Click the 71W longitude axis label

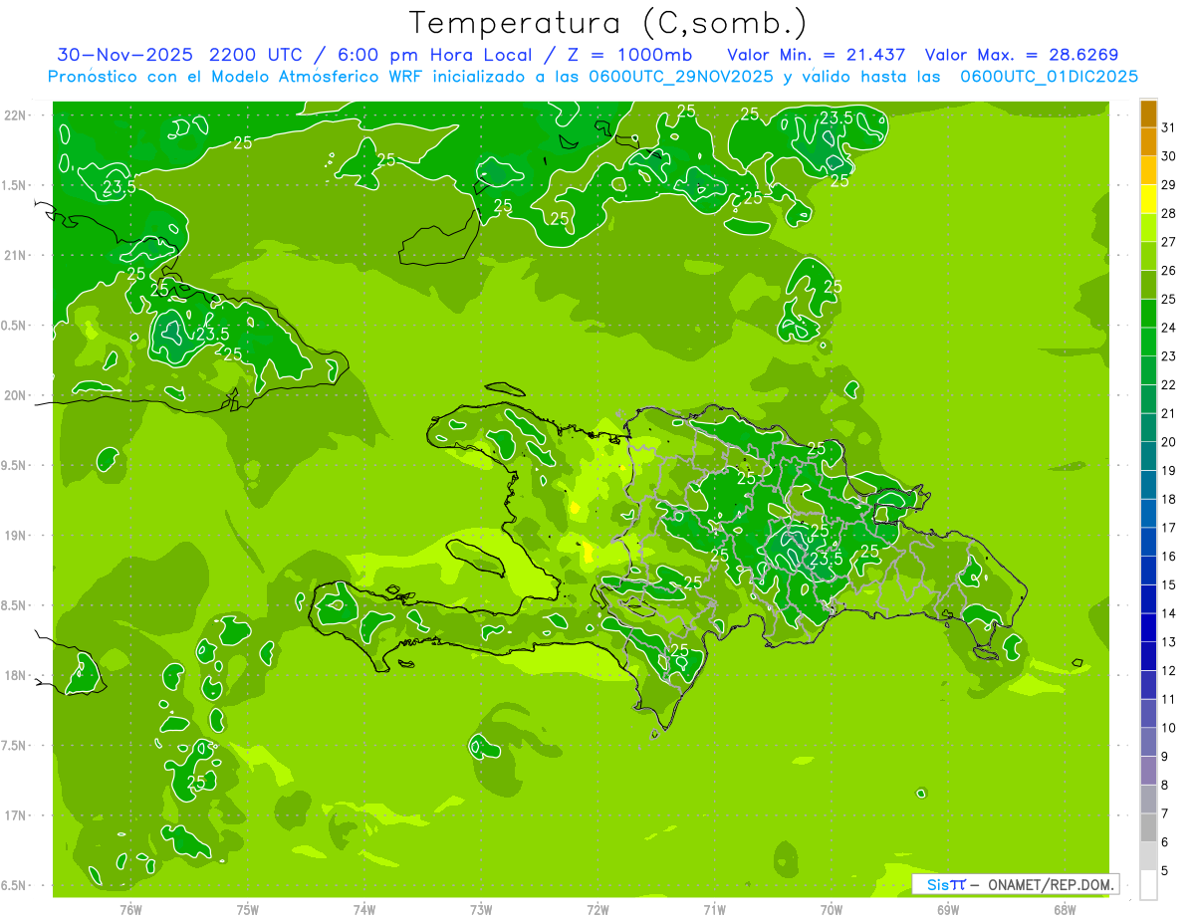tap(714, 909)
